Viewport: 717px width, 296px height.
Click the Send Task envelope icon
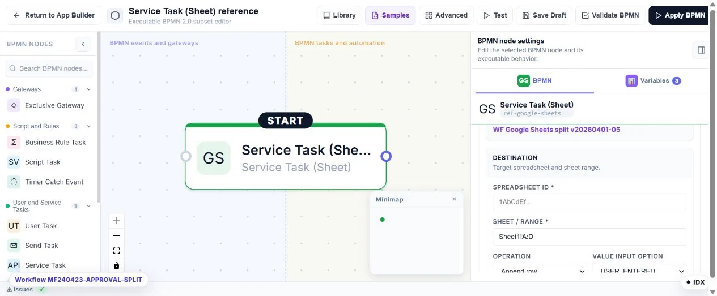tap(14, 246)
